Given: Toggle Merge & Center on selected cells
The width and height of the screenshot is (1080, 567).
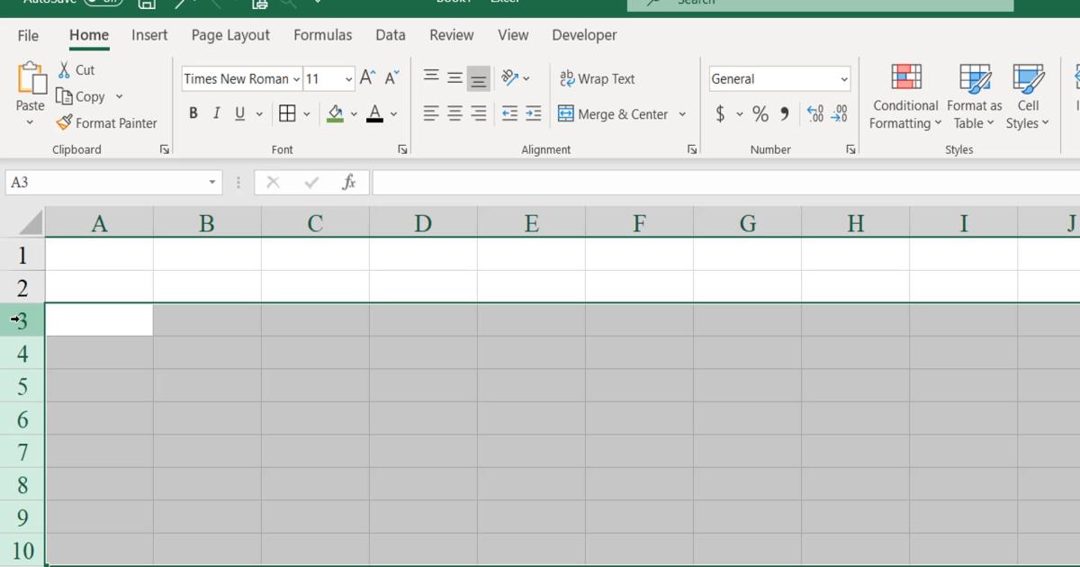Looking at the screenshot, I should (x=616, y=113).
